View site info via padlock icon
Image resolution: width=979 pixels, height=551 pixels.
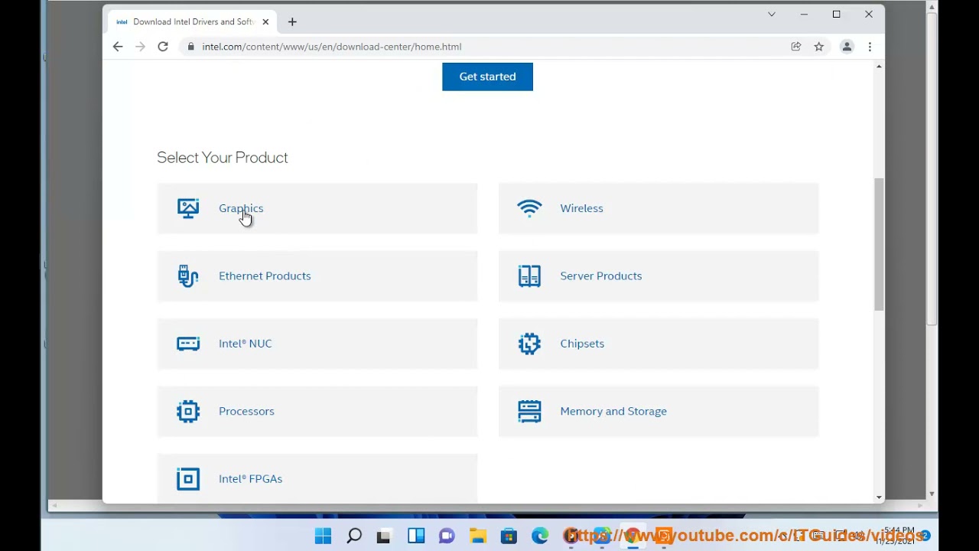click(191, 47)
